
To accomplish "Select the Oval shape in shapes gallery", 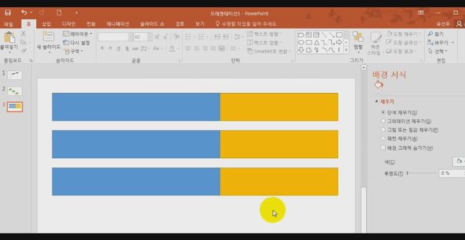I will coord(301,43).
